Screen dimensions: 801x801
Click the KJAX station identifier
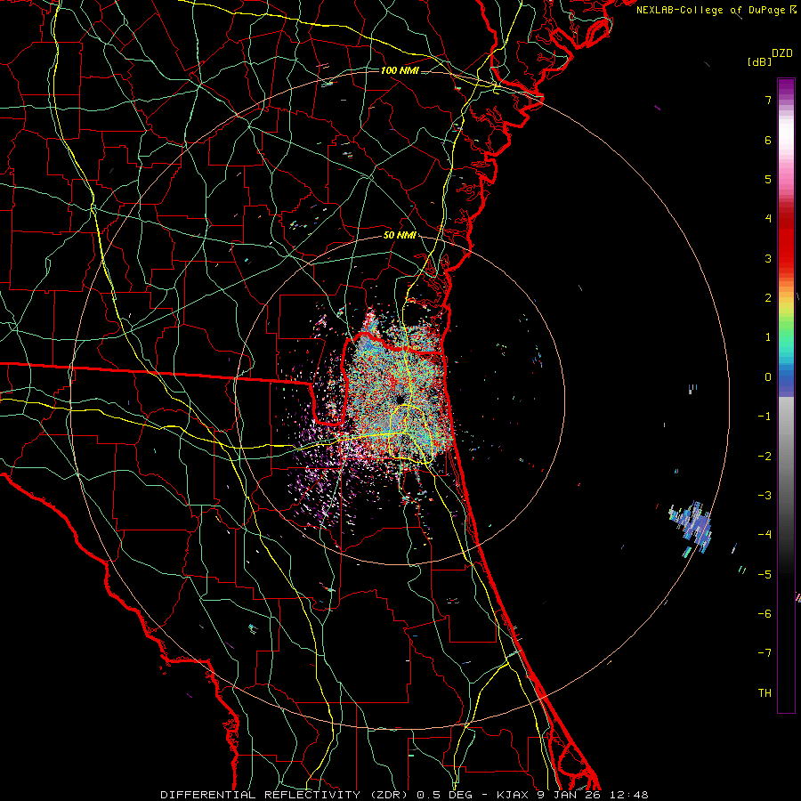[x=514, y=795]
